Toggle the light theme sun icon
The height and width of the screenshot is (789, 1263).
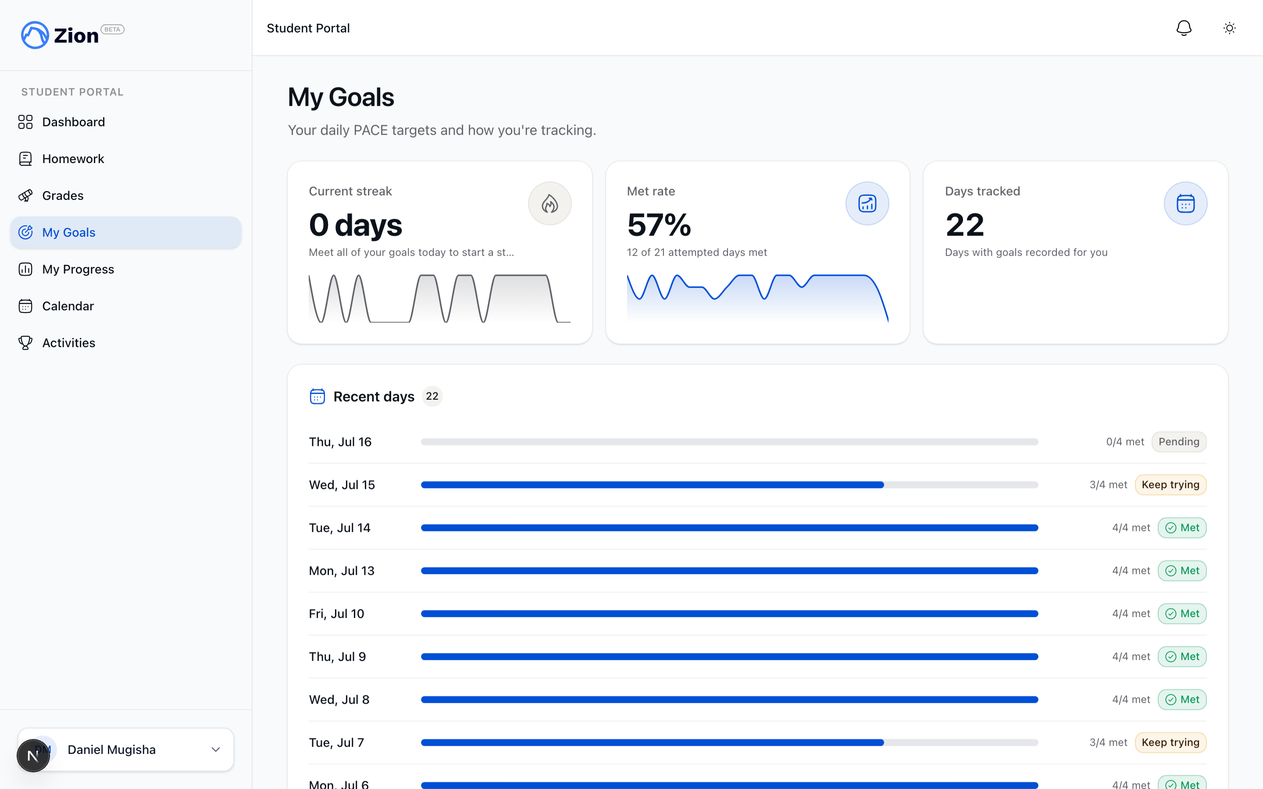1230,28
